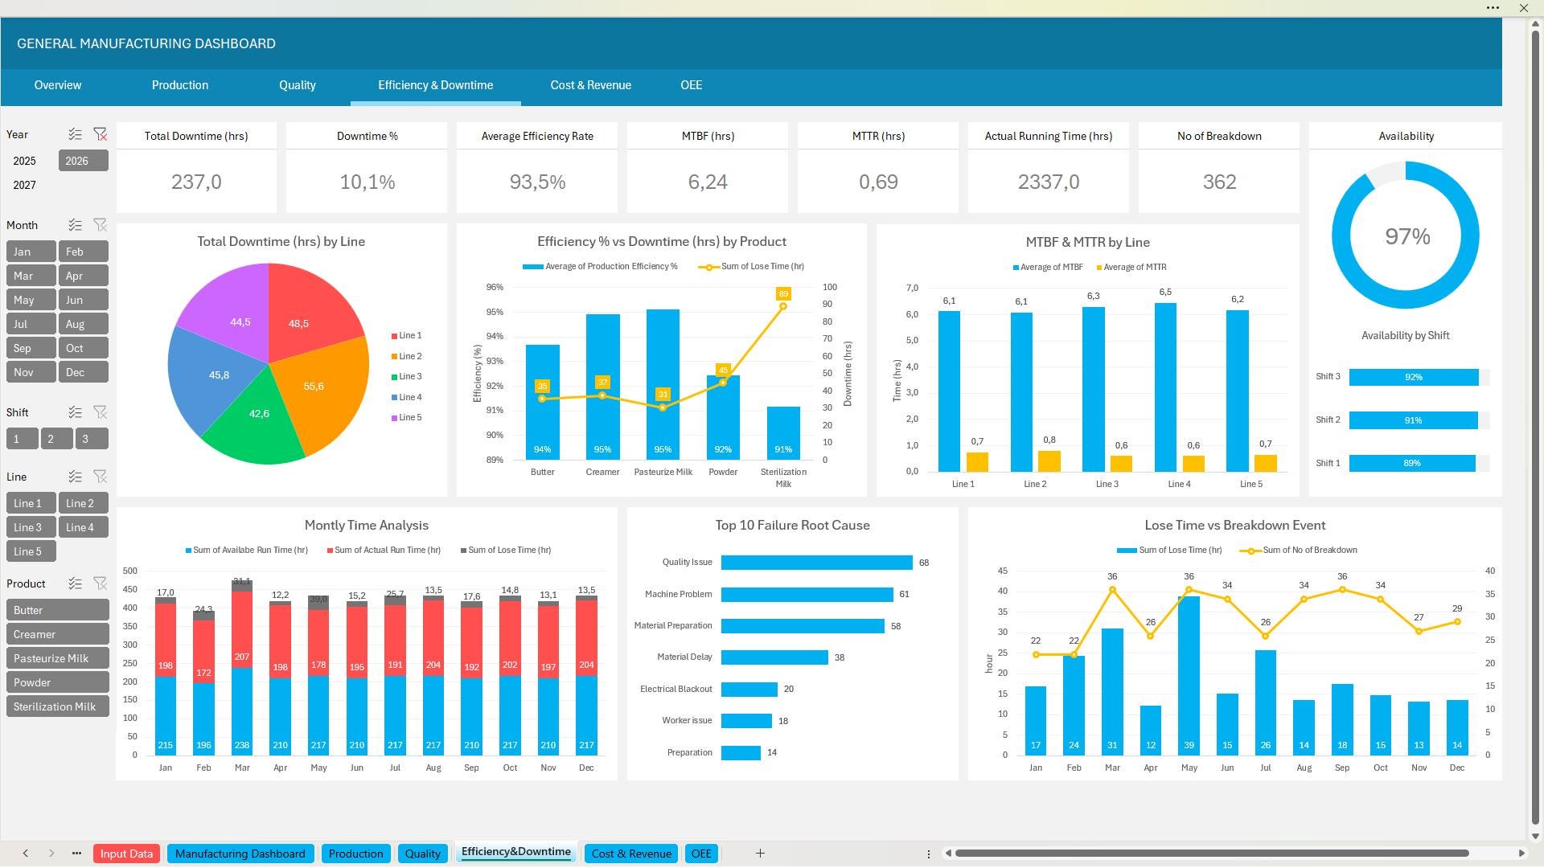1544x868 pixels.
Task: Toggle multi-select on the Shift slicer
Action: 75,412
